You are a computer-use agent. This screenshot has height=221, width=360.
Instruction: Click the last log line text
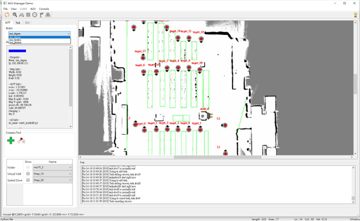pos(107,201)
